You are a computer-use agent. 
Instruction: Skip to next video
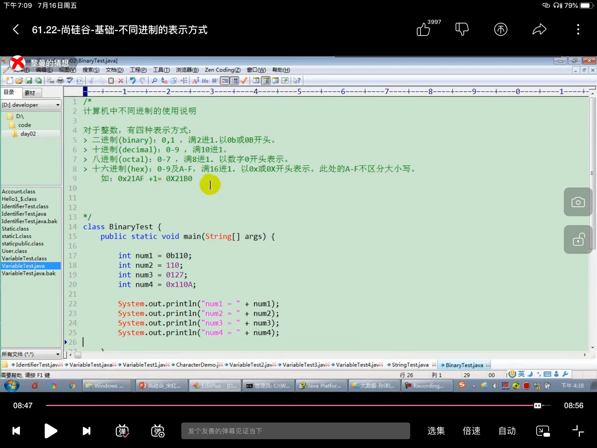[87, 431]
